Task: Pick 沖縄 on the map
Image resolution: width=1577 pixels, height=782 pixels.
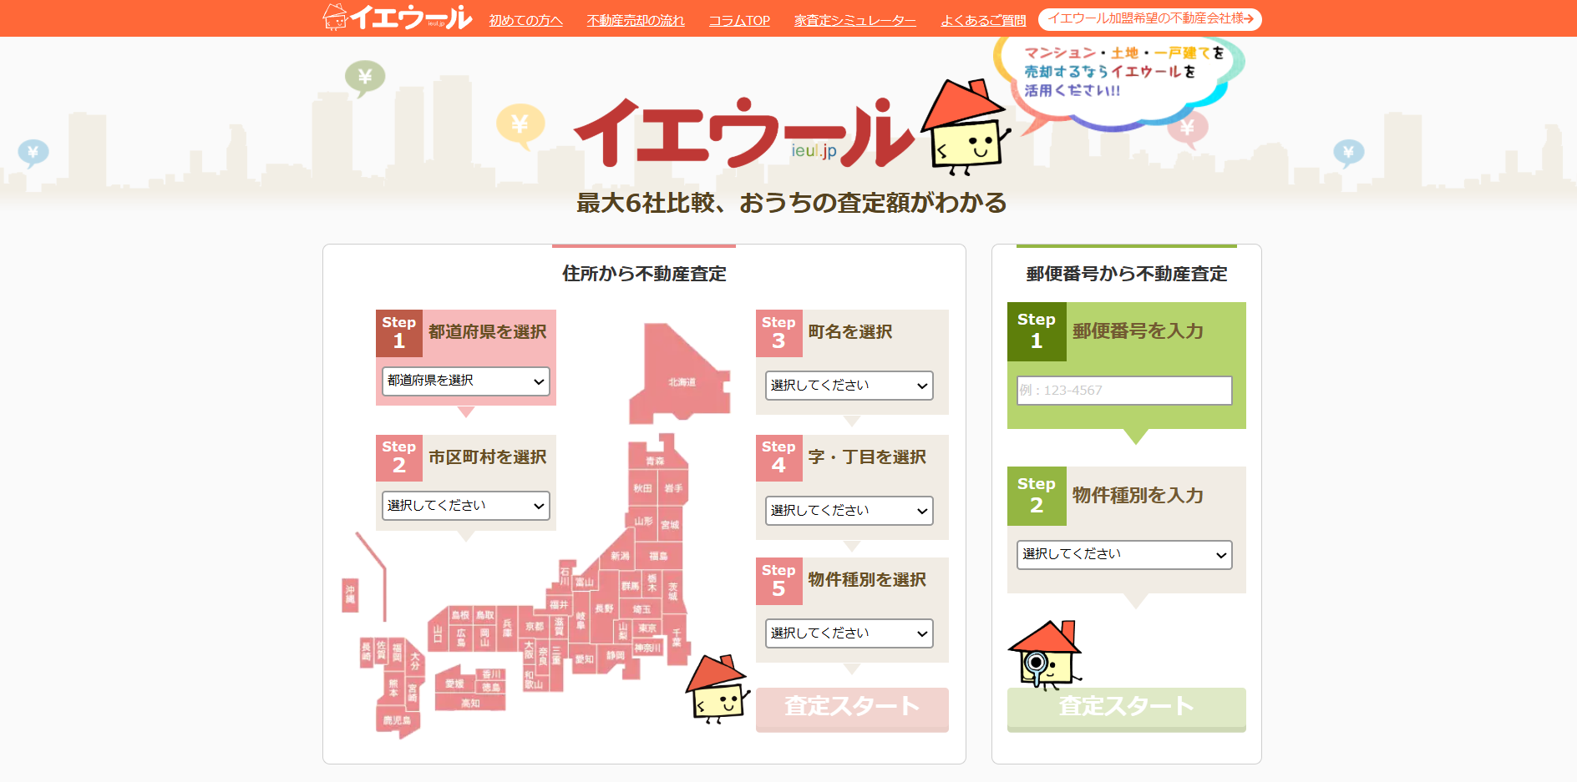Action: 351,594
